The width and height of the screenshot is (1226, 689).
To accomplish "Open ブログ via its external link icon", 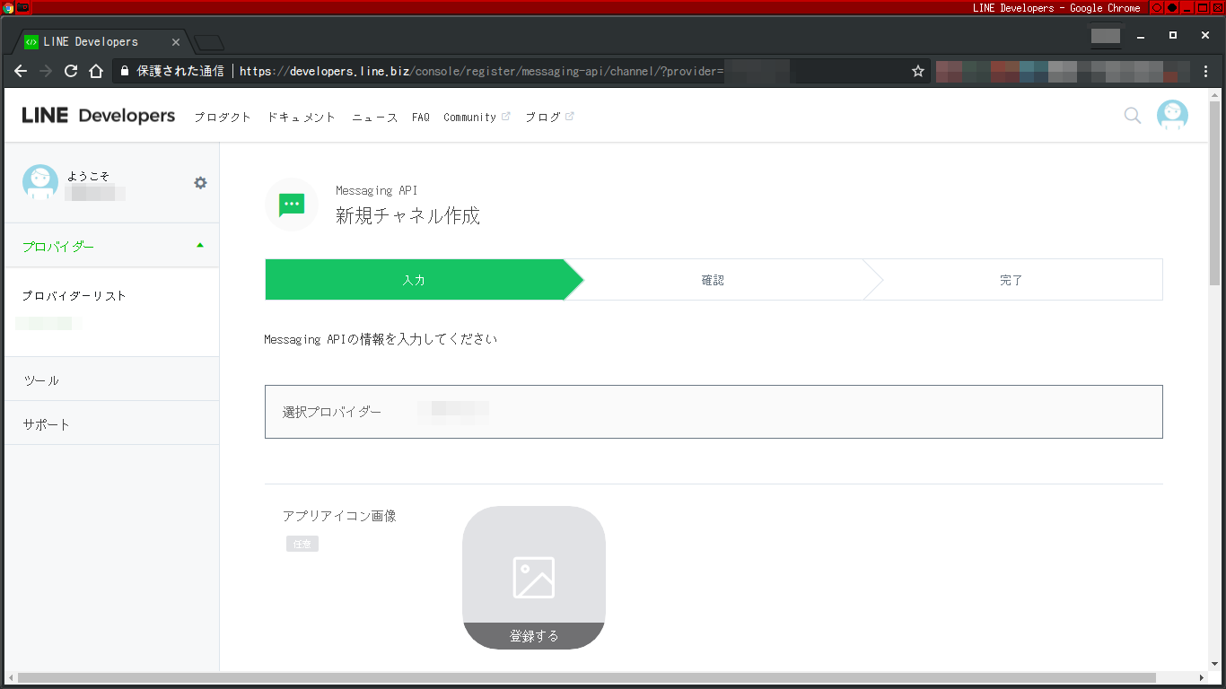I will [x=569, y=114].
